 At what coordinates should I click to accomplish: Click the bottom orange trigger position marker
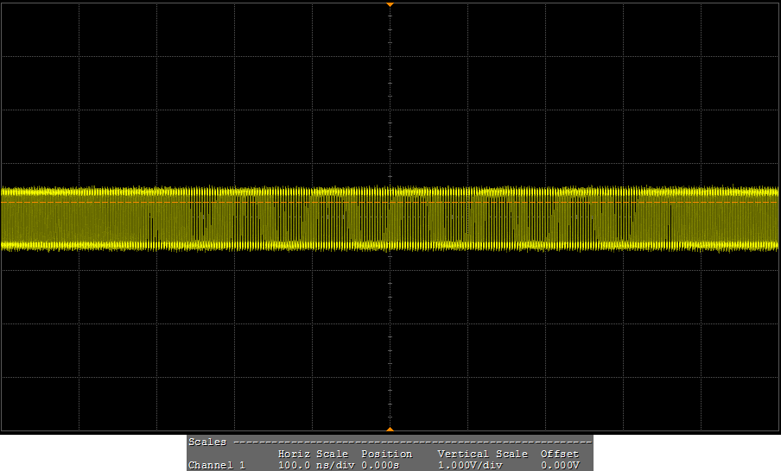[390, 429]
